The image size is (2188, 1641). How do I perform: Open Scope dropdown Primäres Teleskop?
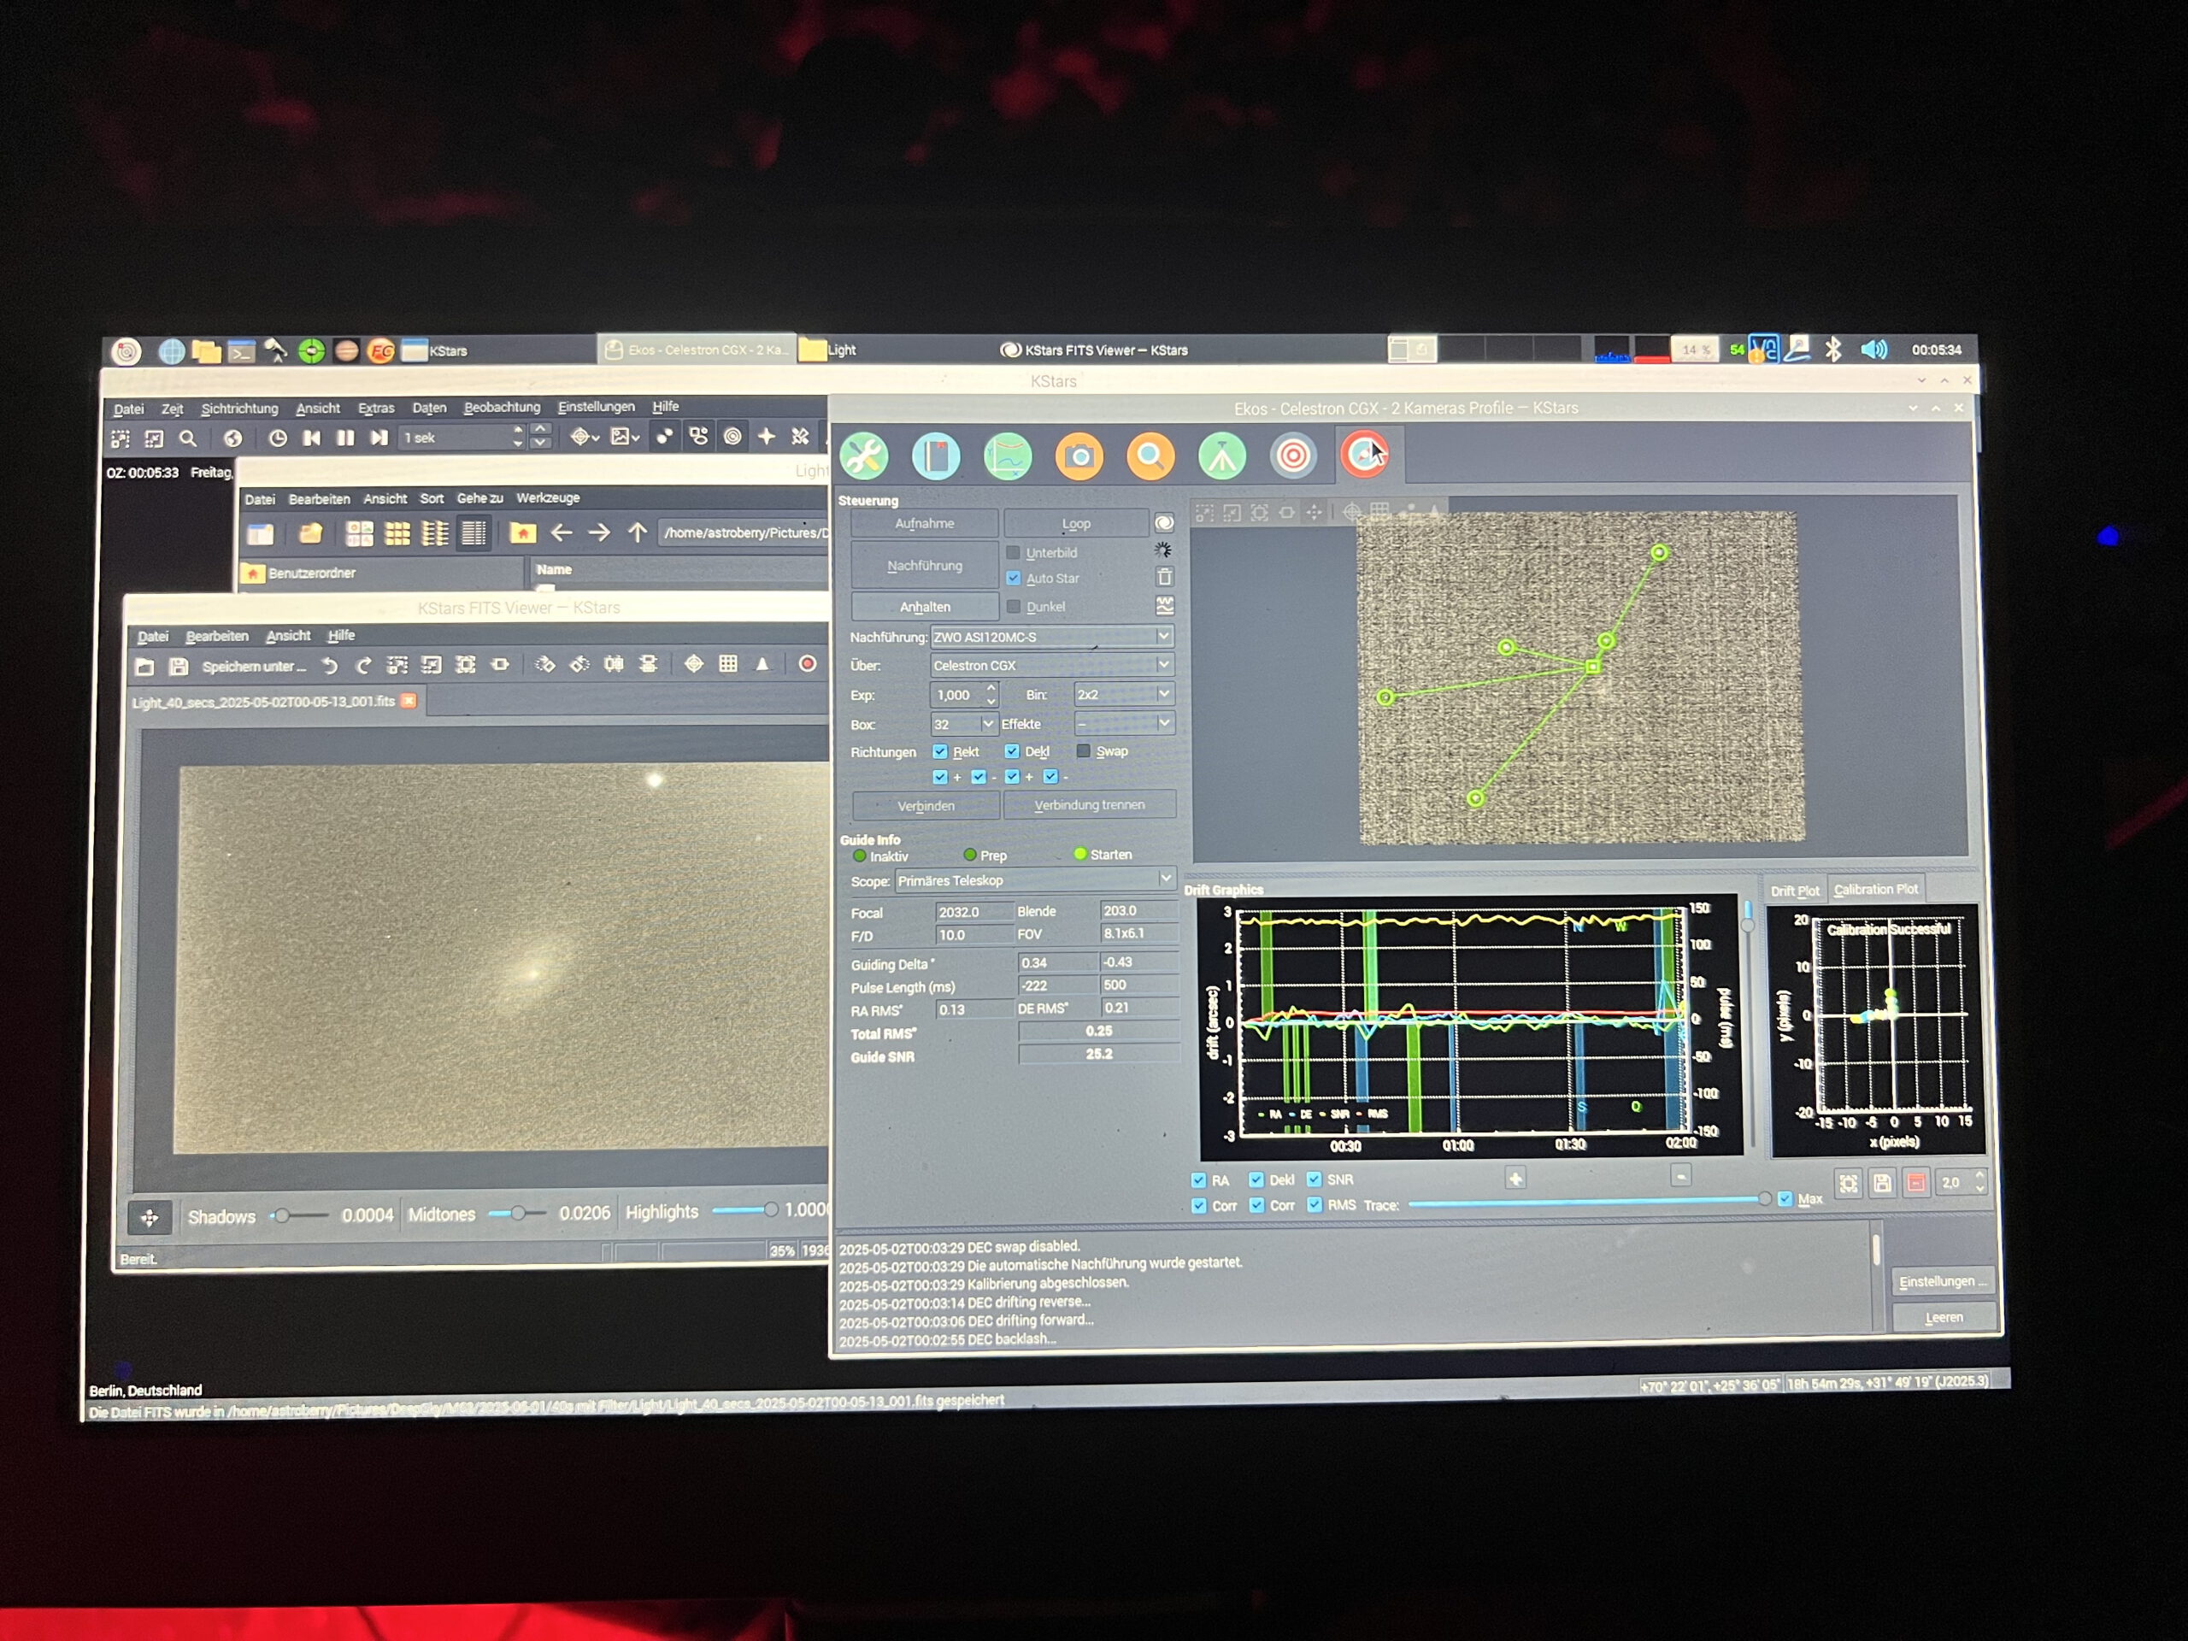1035,880
